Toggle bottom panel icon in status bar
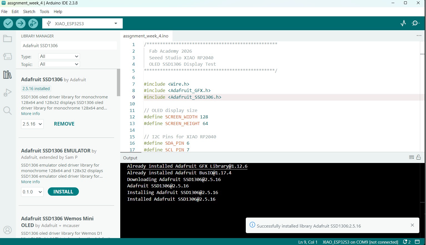 417,242
